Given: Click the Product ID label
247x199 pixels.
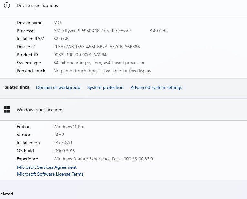Looking at the screenshot, I should 27,55.
